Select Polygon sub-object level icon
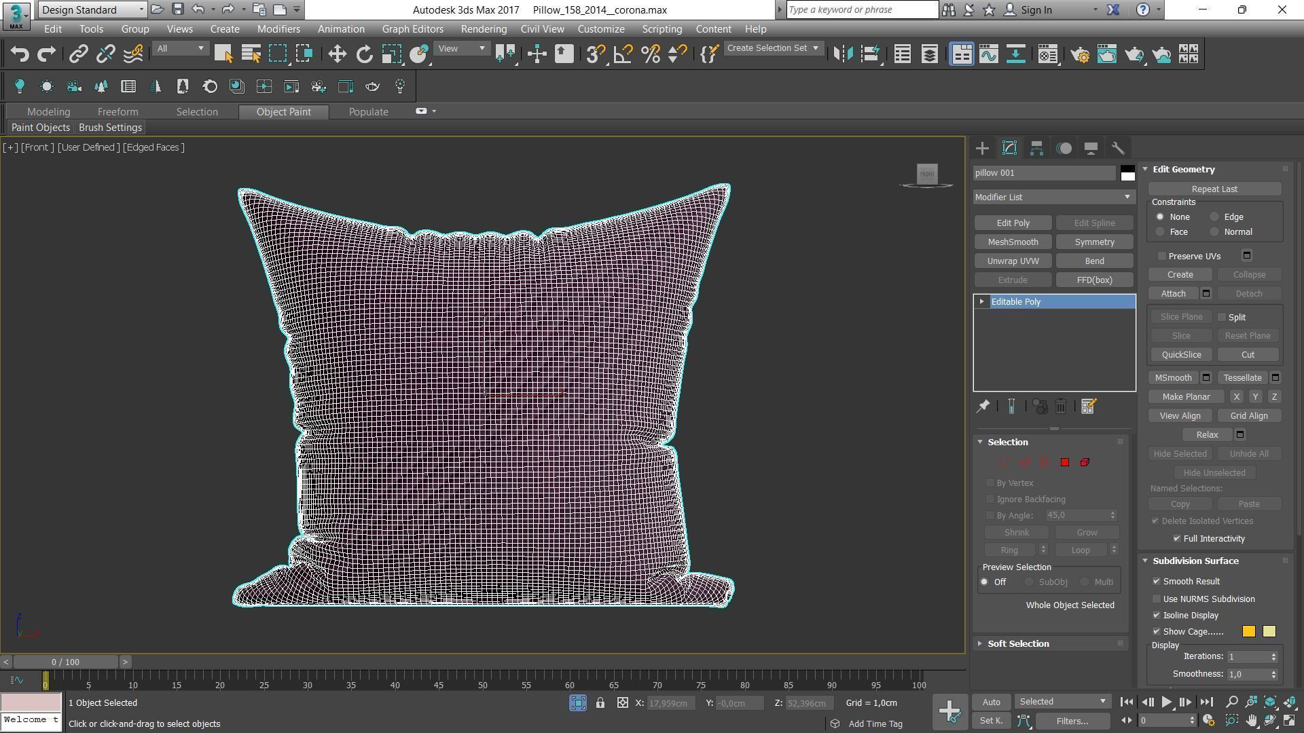The image size is (1304, 733). [1064, 462]
